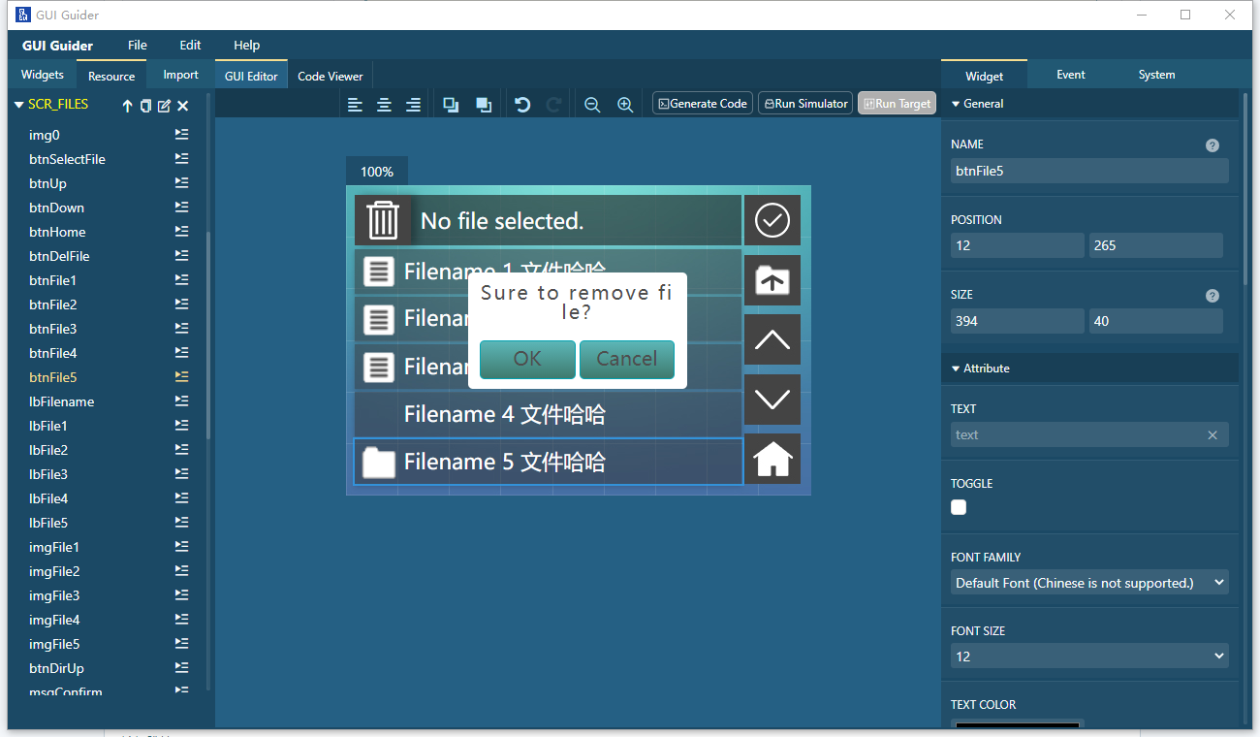The image size is (1260, 737).
Task: Click bring-to-front layer icon in toolbar
Action: (x=451, y=105)
